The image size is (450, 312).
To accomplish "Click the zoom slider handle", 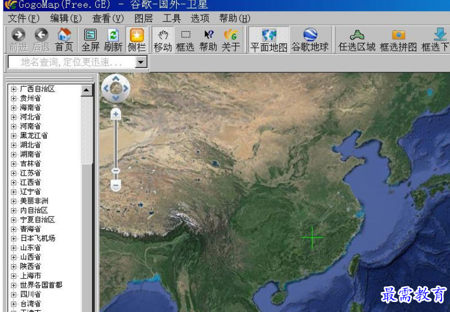I will pyautogui.click(x=115, y=171).
